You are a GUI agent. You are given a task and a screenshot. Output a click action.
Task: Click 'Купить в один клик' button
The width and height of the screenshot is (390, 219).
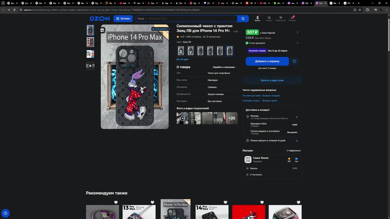pyautogui.click(x=272, y=80)
